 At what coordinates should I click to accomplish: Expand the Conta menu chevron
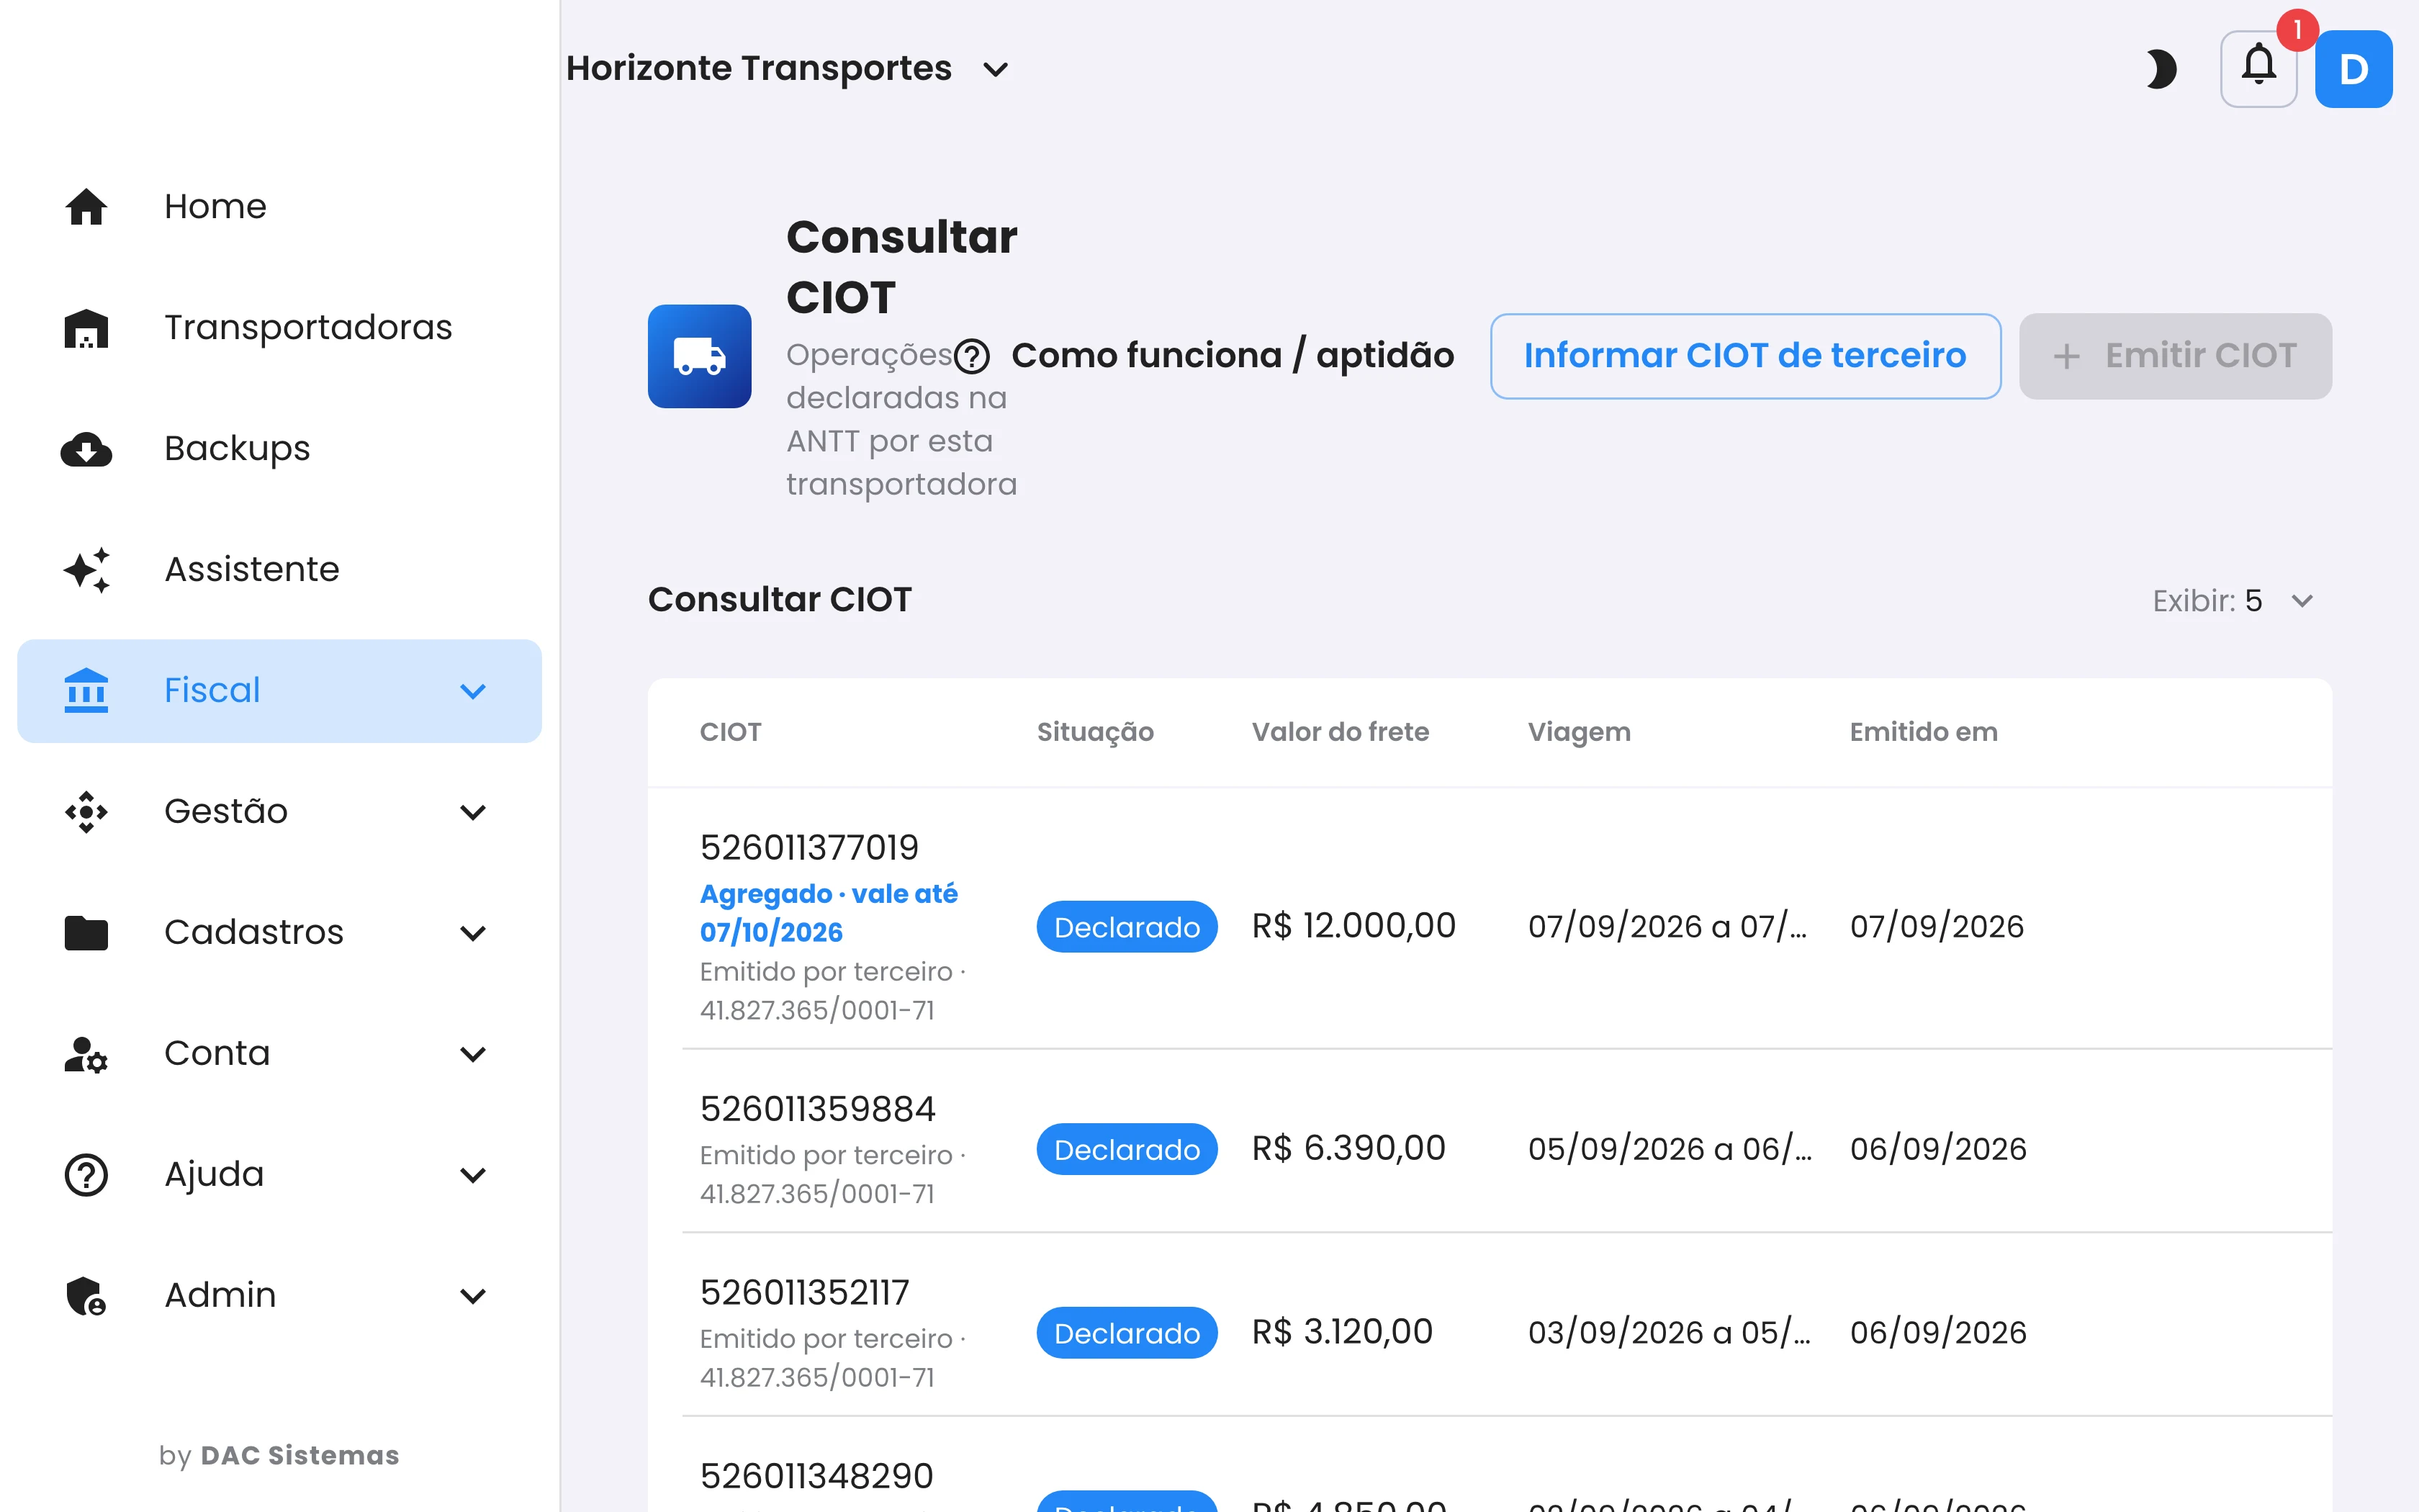pos(473,1054)
